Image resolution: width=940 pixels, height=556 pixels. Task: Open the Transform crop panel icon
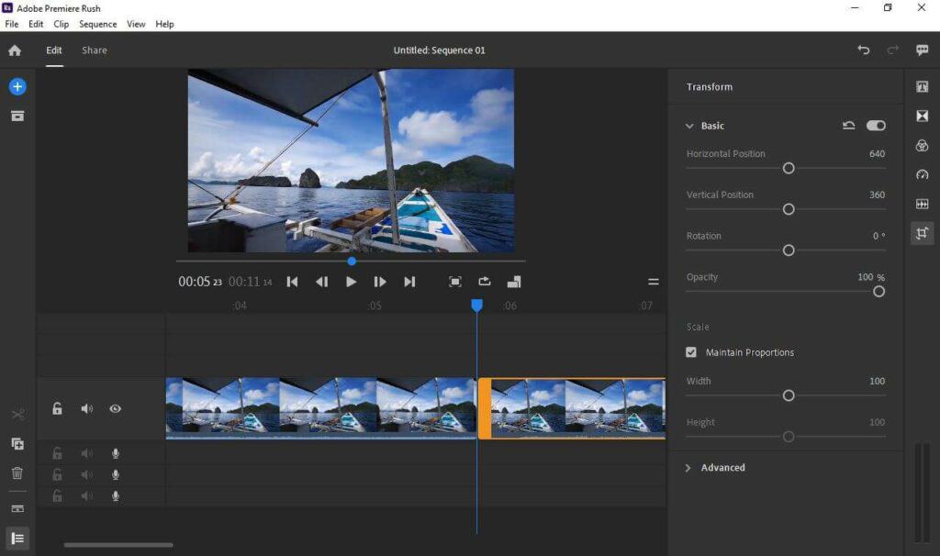coord(922,233)
